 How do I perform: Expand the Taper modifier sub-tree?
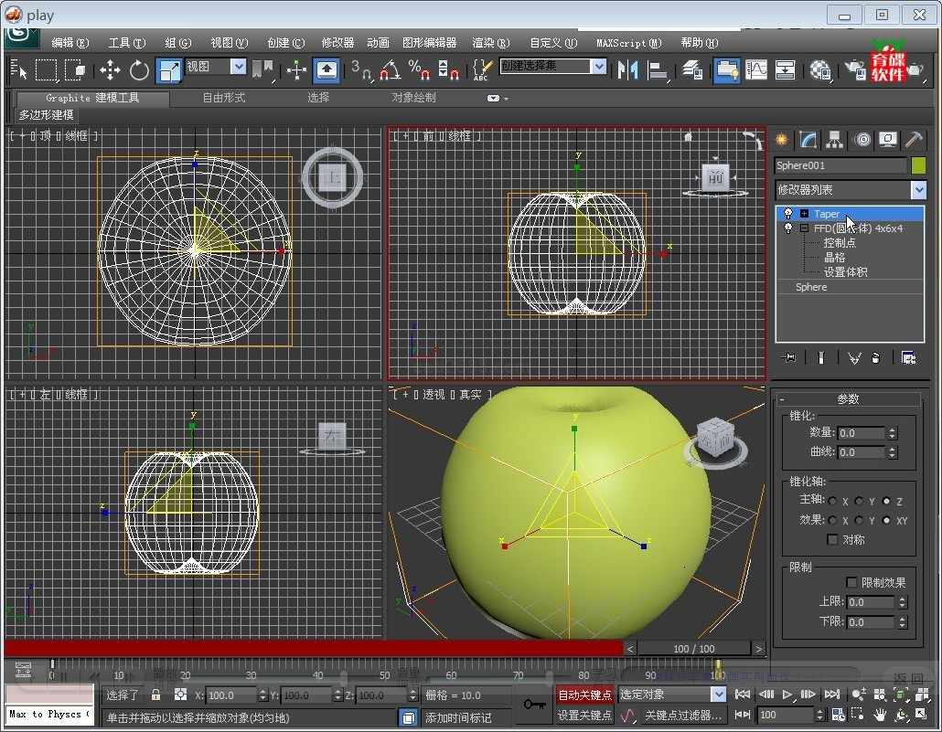click(804, 214)
